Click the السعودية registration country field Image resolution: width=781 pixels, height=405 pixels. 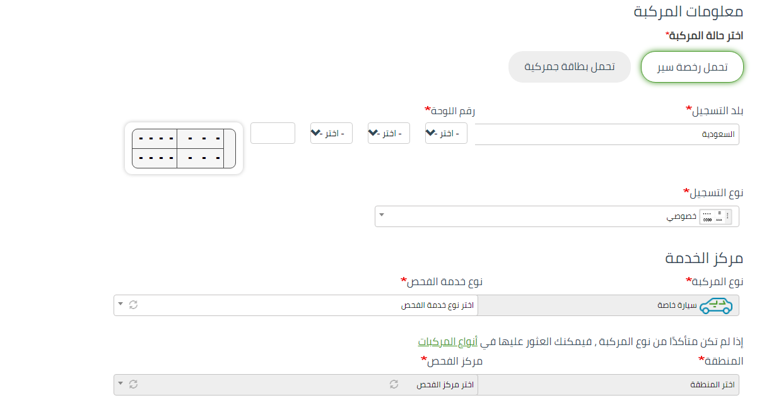pos(606,134)
